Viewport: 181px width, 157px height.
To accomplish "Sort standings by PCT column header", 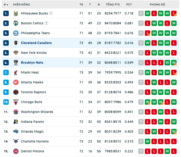I will (129, 5).
